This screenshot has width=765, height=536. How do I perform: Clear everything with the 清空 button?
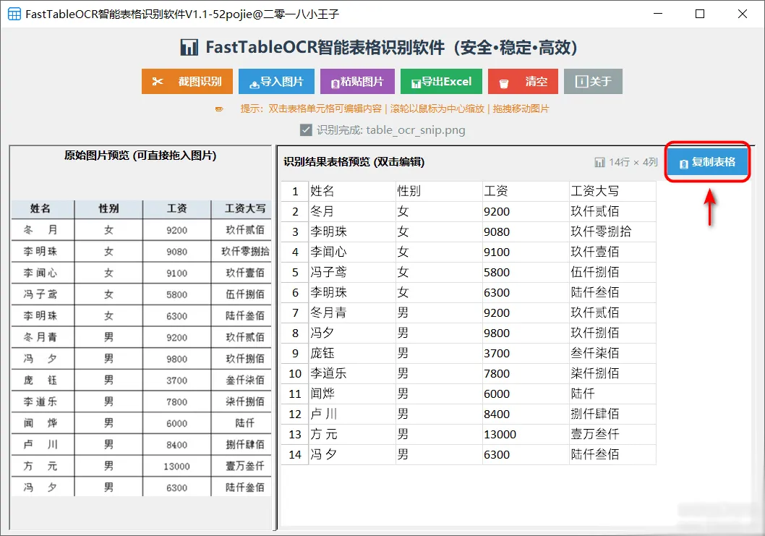pyautogui.click(x=523, y=82)
